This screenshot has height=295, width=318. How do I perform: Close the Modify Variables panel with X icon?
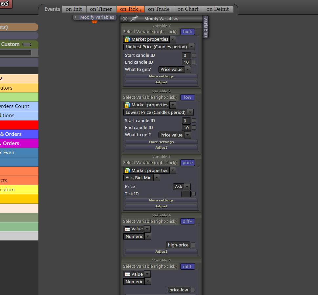(125, 19)
